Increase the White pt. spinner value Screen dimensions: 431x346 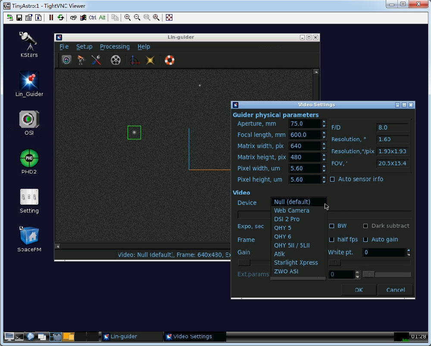409,250
